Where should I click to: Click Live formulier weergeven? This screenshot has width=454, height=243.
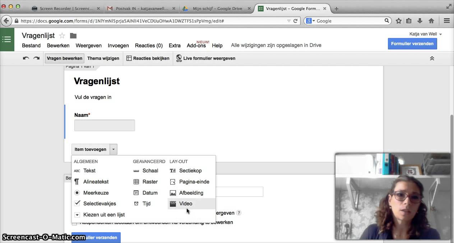click(x=205, y=58)
